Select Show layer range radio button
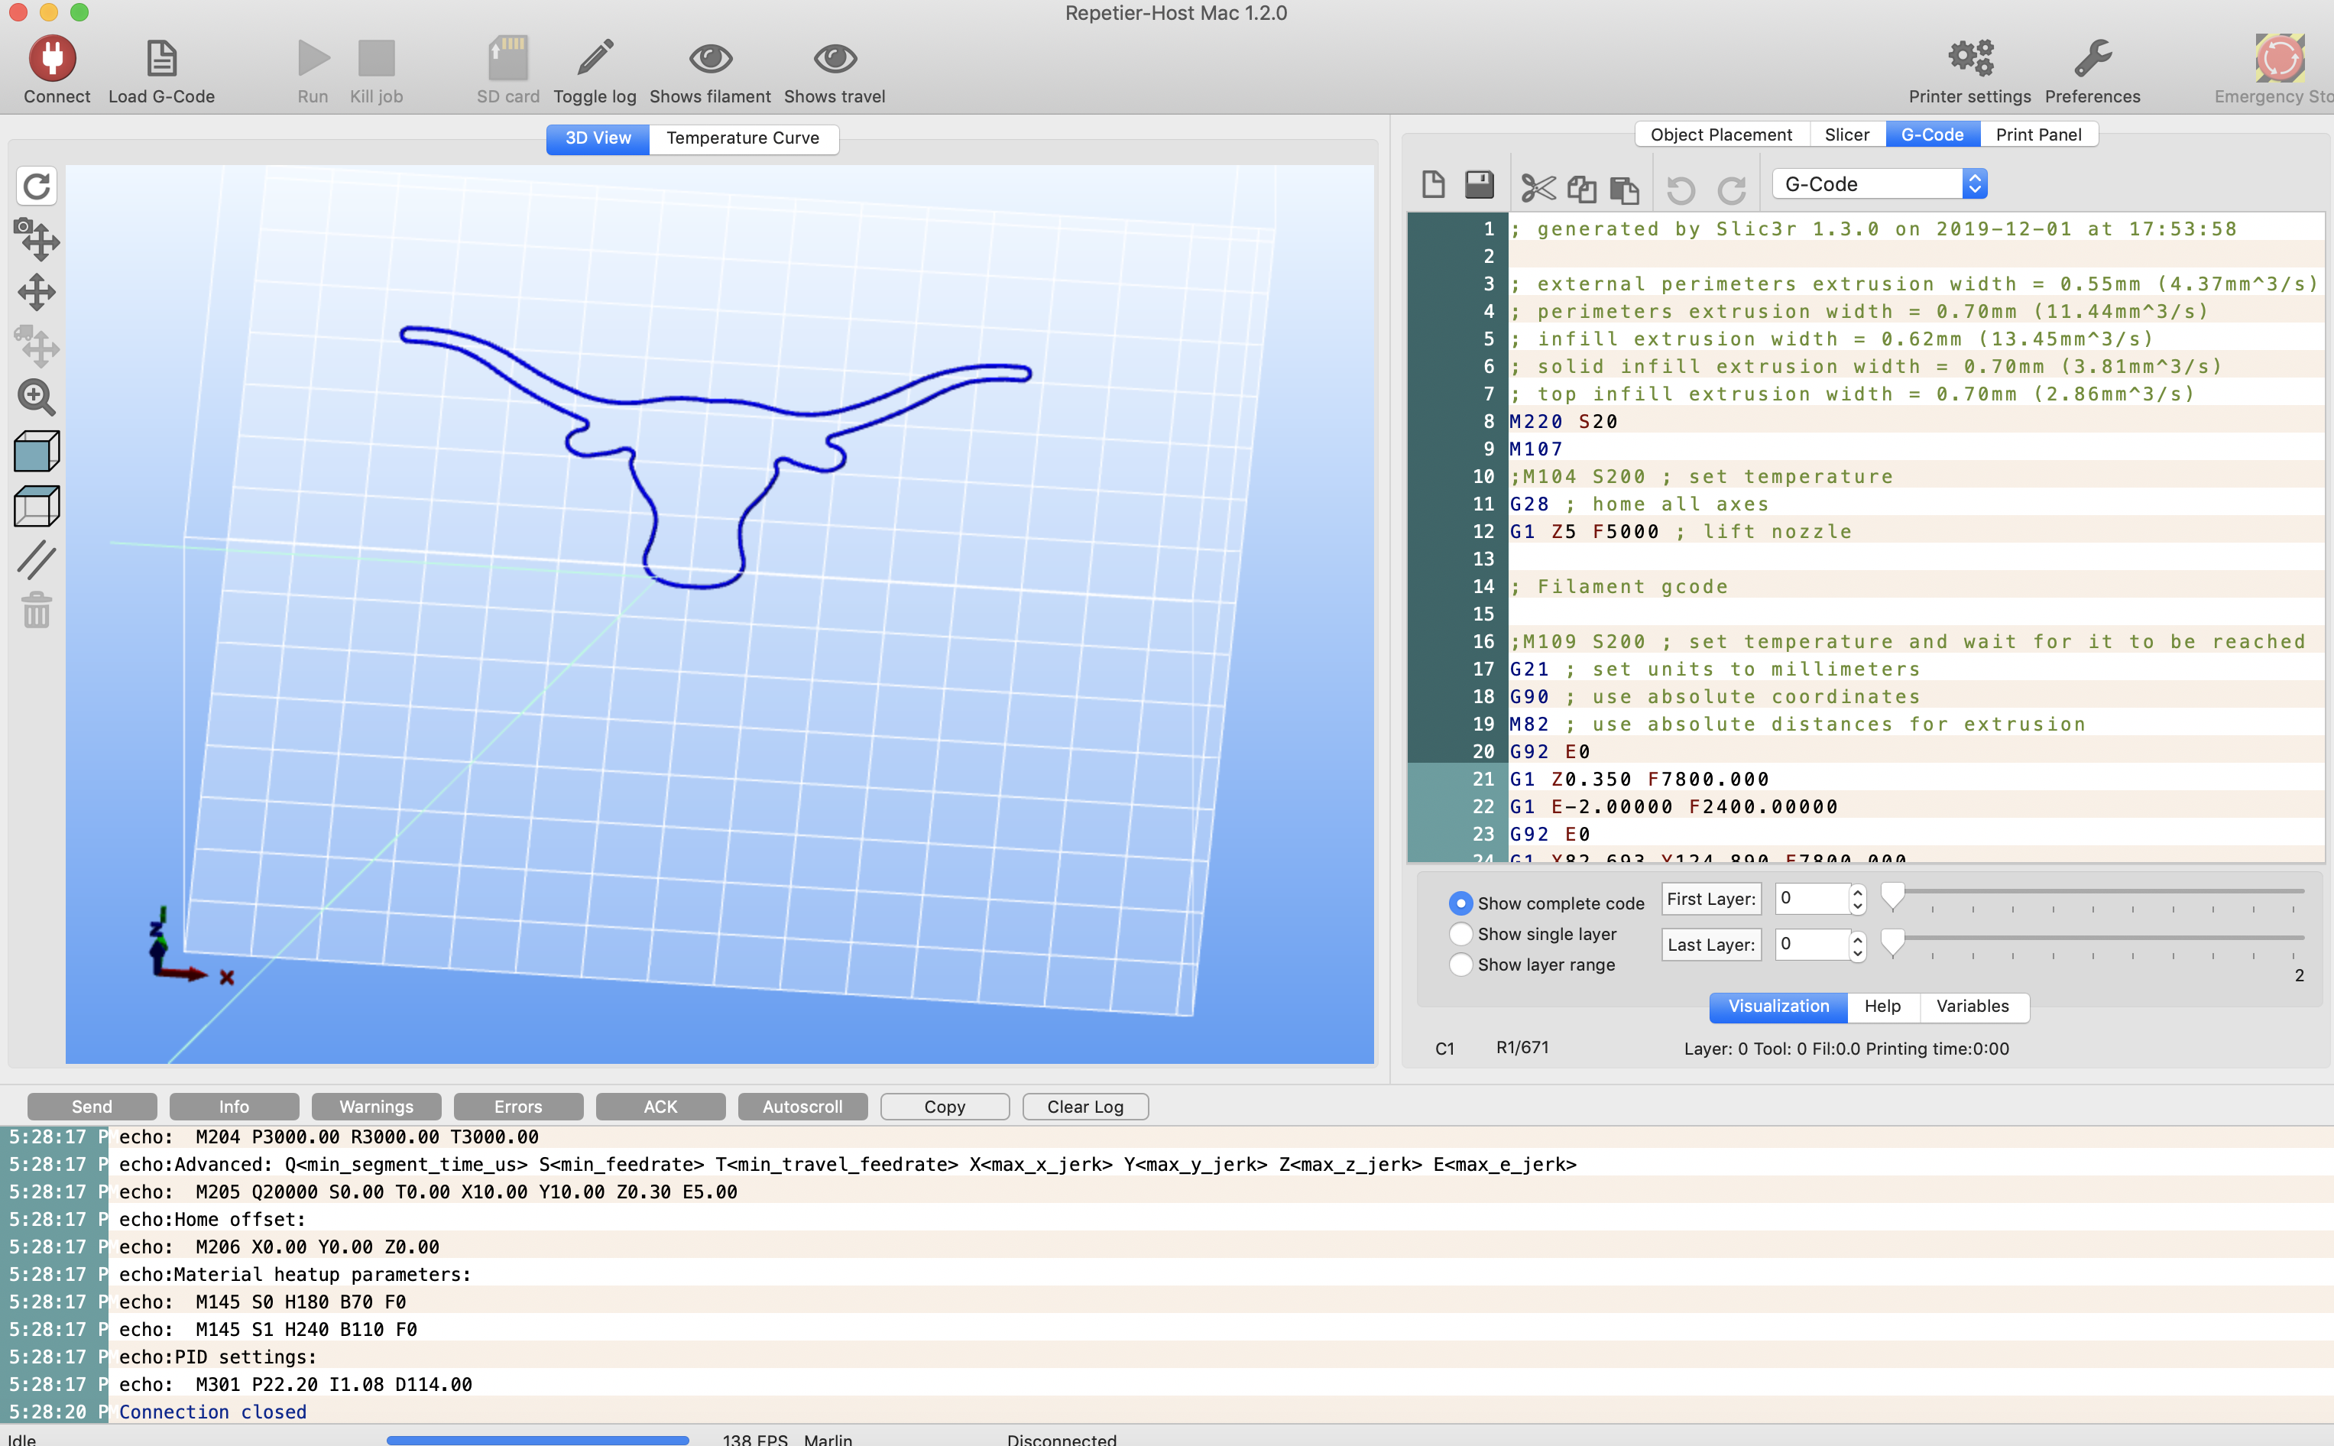2334x1446 pixels. 1460,964
